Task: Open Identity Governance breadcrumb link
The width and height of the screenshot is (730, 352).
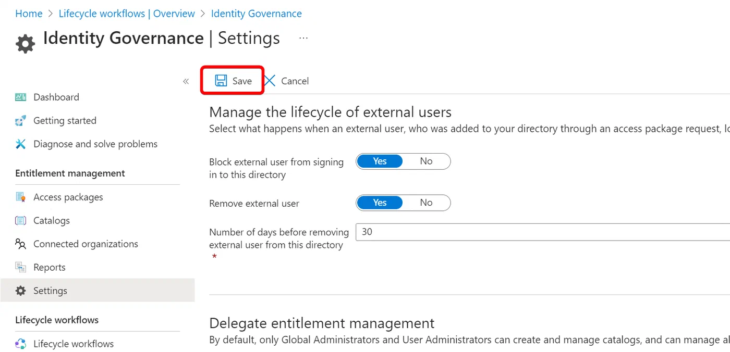Action: pos(256,14)
